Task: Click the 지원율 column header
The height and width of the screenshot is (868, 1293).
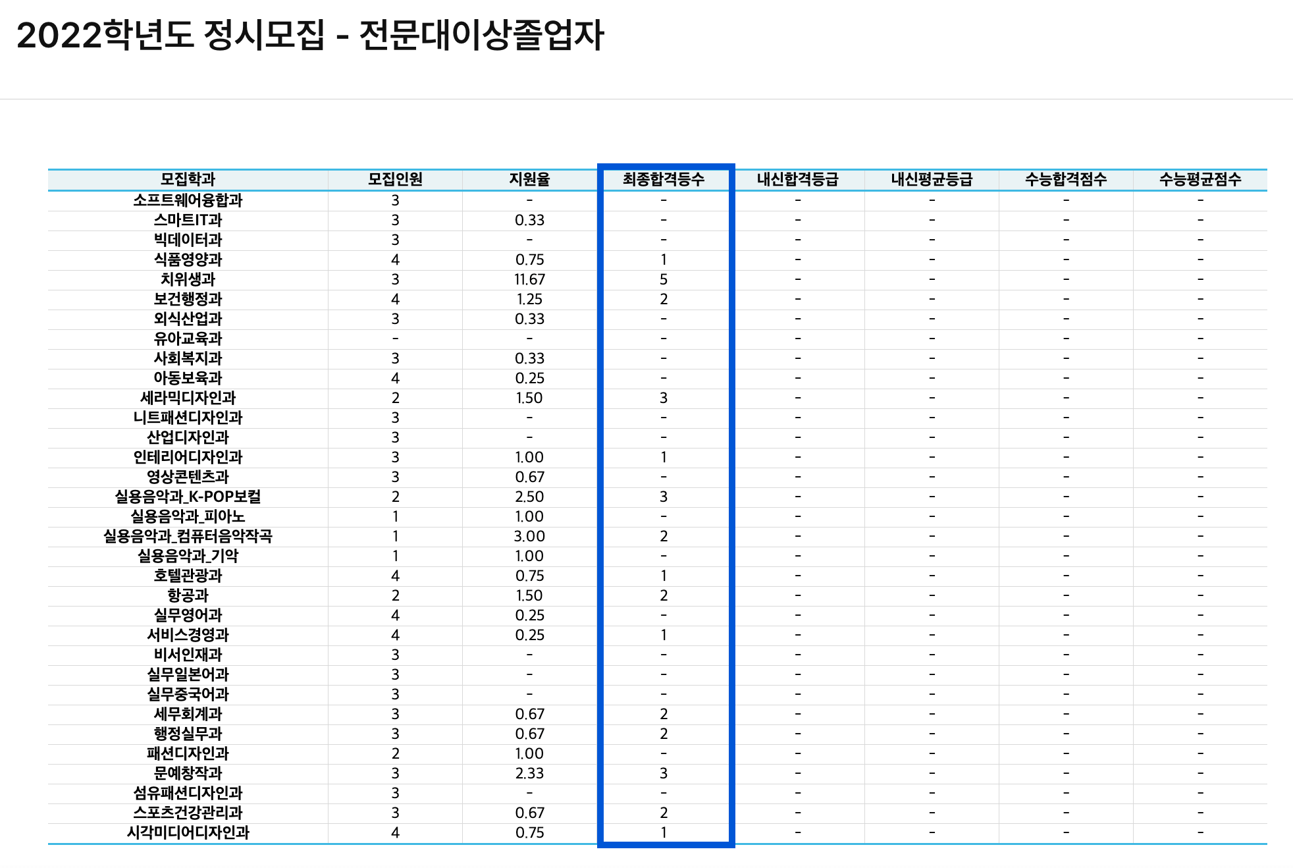Action: [529, 179]
